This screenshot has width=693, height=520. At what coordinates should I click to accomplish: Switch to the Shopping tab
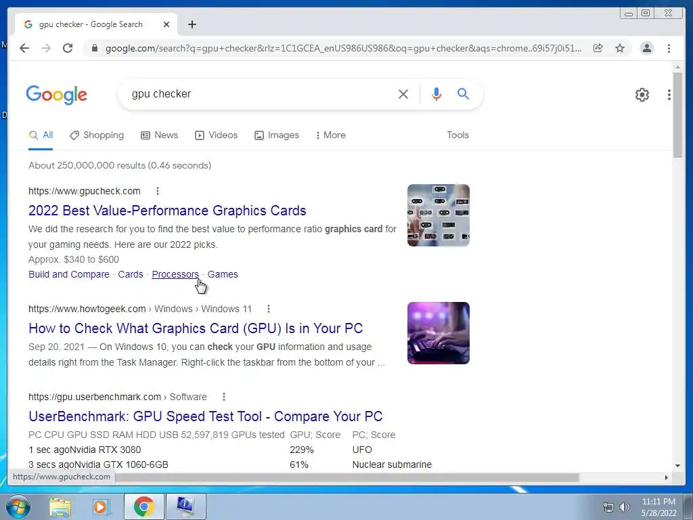click(97, 135)
